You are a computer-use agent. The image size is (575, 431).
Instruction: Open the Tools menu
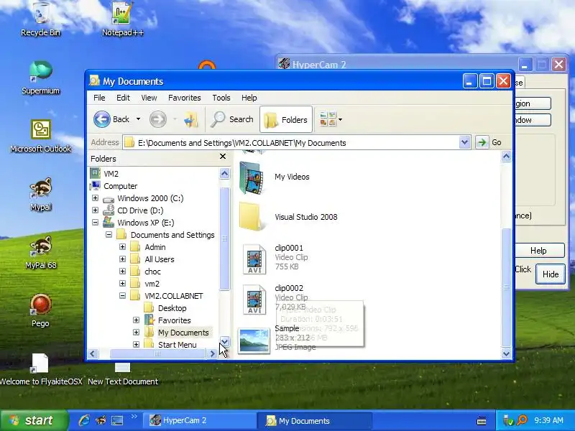tap(221, 98)
